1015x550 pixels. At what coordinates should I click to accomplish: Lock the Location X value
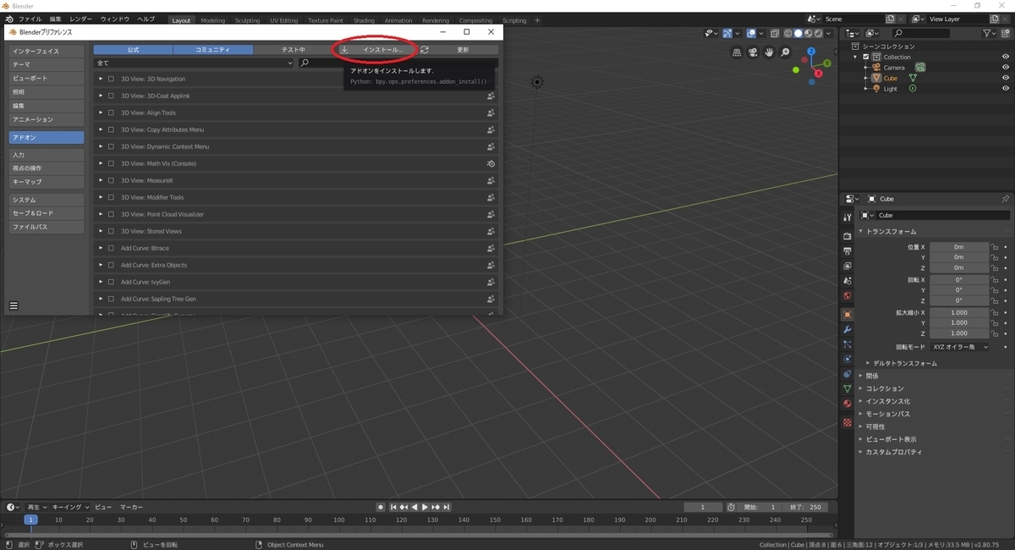[995, 247]
